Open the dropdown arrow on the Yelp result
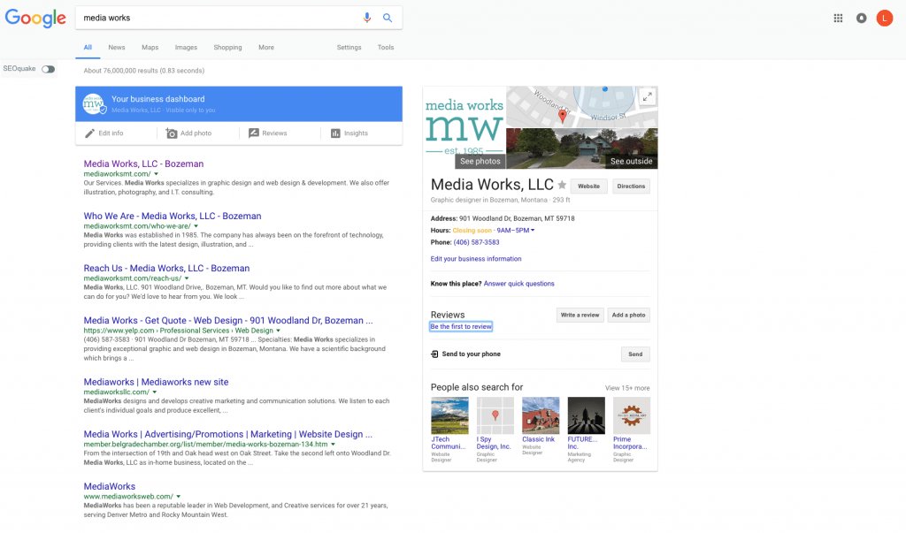906x533 pixels. click(279, 331)
